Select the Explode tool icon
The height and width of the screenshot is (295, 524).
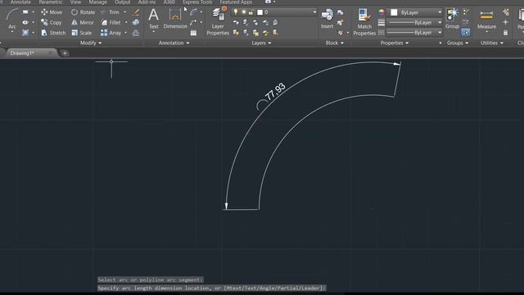[136, 22]
